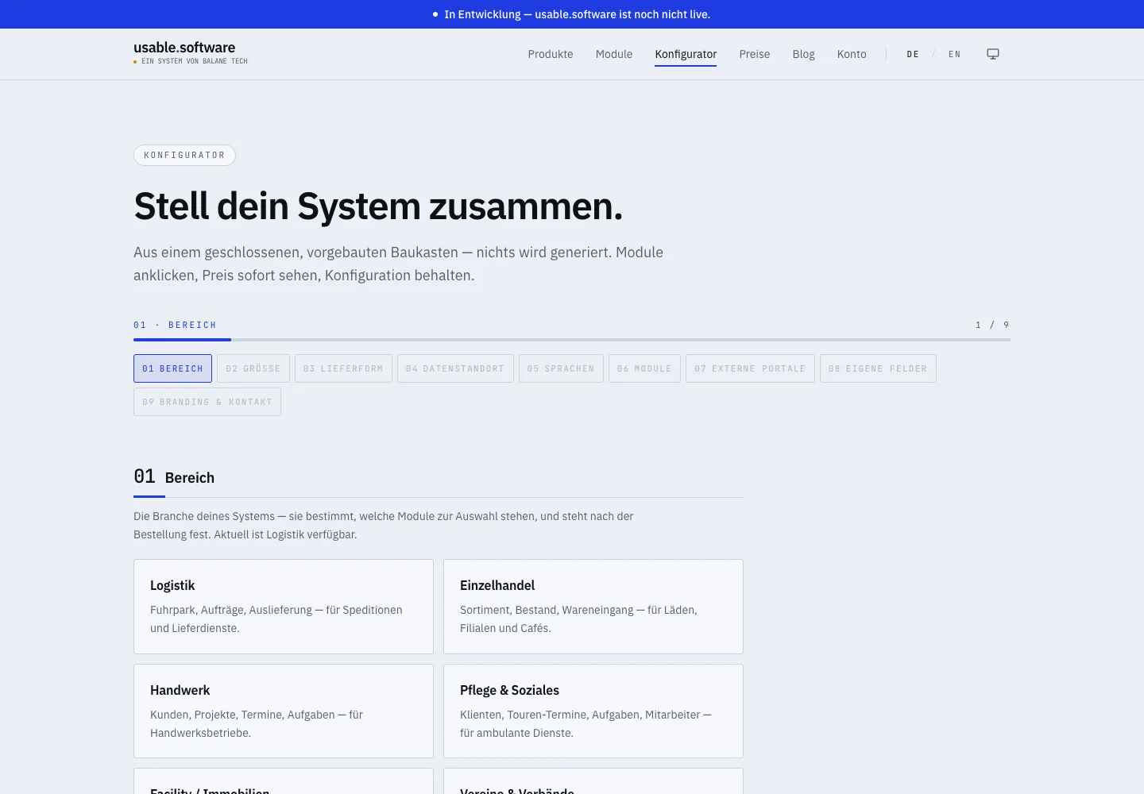This screenshot has width=1144, height=794.
Task: Click the 'In Entwicklung' announcement banner text
Action: pyautogui.click(x=578, y=14)
